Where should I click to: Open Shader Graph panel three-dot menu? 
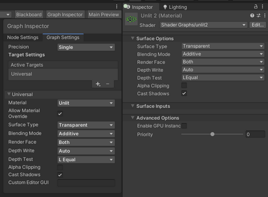coord(117,6)
